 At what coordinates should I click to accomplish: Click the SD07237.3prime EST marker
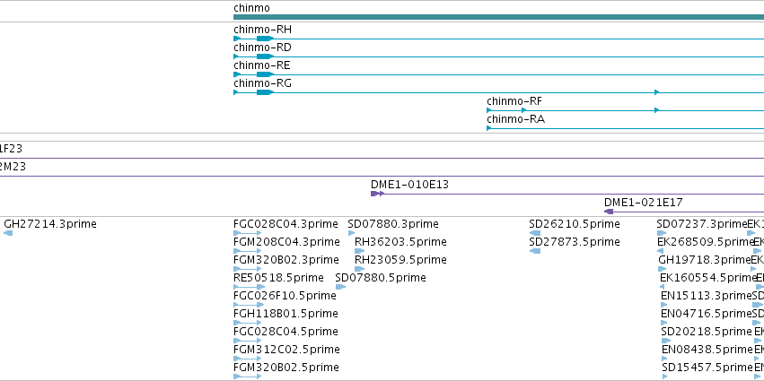point(661,233)
